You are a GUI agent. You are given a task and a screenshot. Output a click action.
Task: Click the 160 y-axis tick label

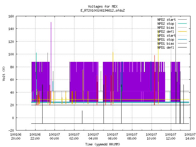coord(11,16)
